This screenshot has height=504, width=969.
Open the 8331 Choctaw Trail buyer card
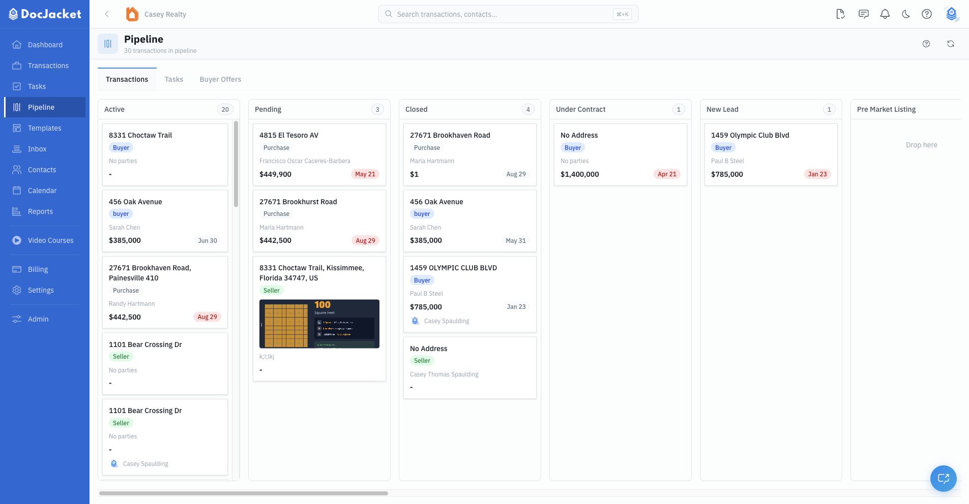click(165, 154)
